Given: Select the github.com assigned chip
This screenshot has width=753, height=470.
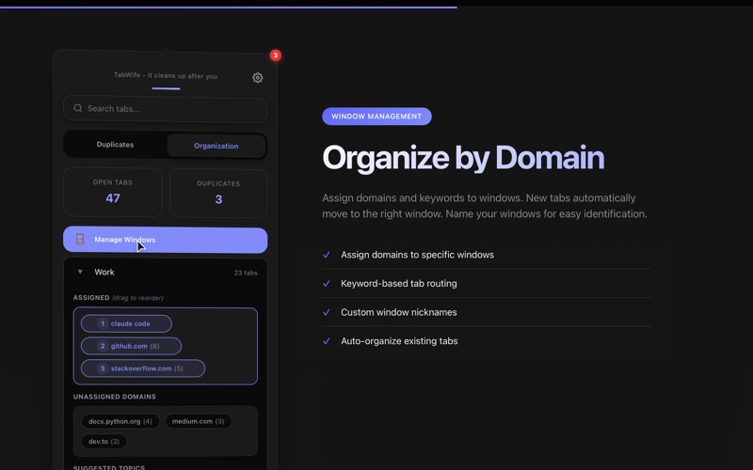Looking at the screenshot, I should point(131,346).
